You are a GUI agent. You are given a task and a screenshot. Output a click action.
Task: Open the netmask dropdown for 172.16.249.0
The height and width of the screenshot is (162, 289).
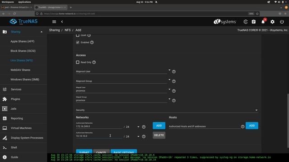(138, 127)
